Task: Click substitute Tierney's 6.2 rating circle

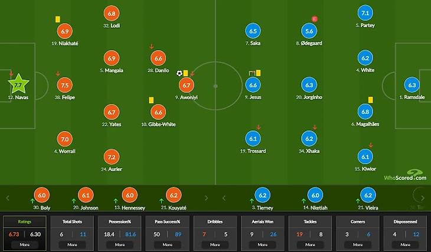Action: (x=263, y=195)
